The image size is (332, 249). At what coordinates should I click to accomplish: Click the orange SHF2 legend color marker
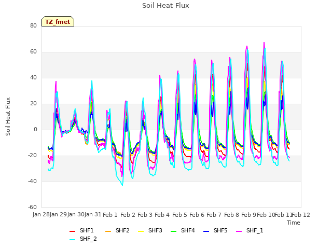pos(108,231)
